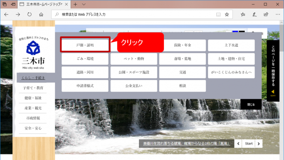Viewport: 284px width, 160px height.
Task: Open web notes pen icon
Action: pos(254,14)
